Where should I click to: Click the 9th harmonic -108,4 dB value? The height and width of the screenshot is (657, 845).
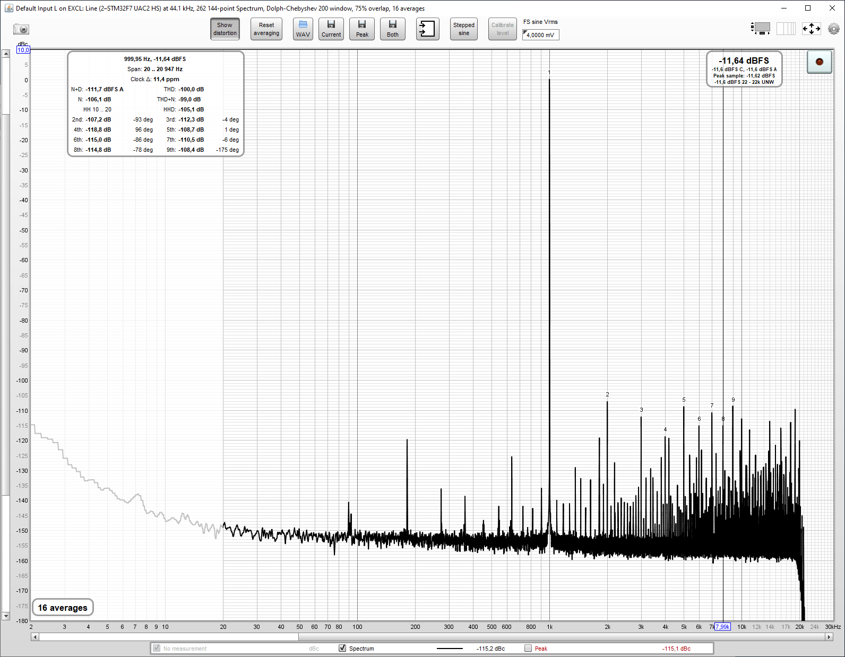click(x=191, y=150)
